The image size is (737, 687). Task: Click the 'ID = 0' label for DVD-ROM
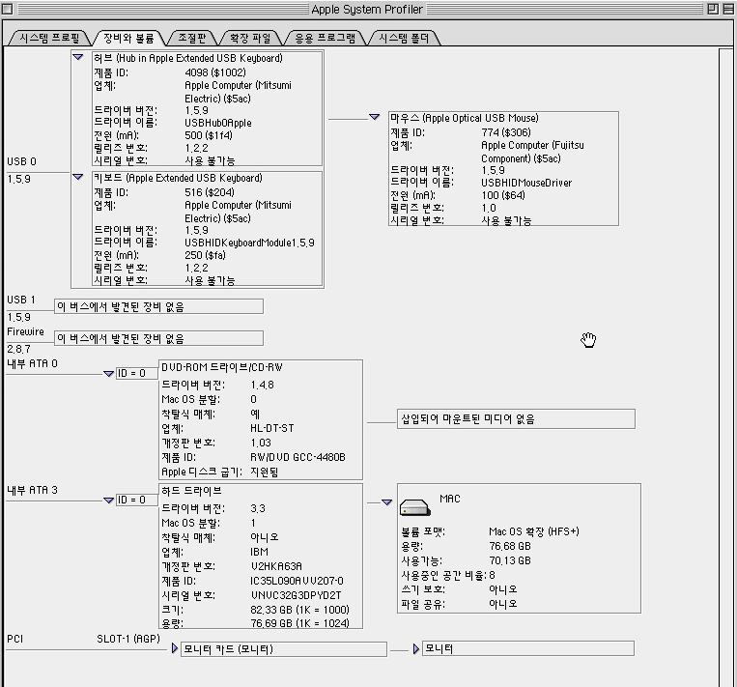pos(131,374)
